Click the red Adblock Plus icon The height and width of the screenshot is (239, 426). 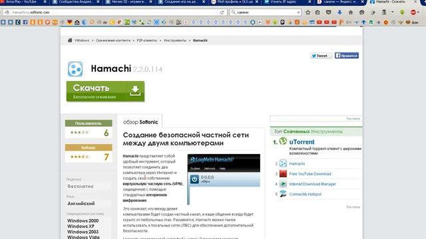tap(413, 12)
